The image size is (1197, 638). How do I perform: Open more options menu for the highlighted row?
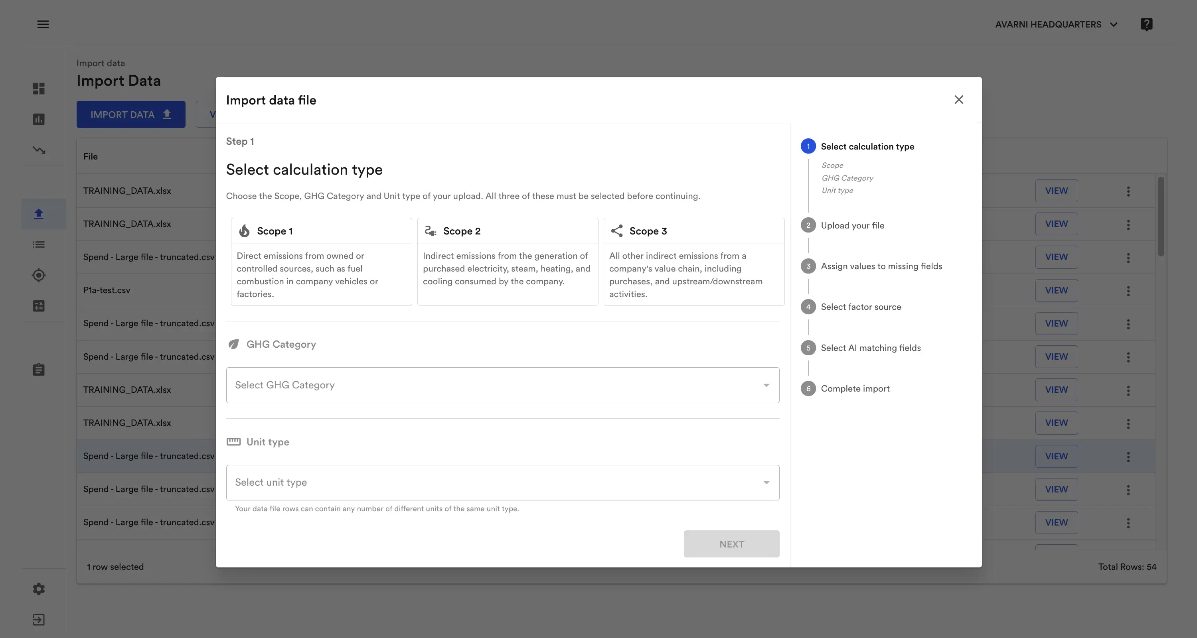coord(1128,457)
